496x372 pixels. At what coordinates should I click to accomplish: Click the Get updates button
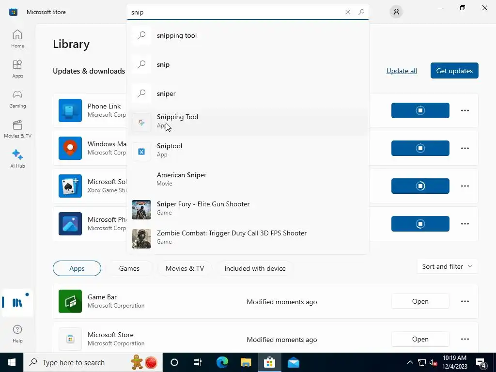[454, 71]
